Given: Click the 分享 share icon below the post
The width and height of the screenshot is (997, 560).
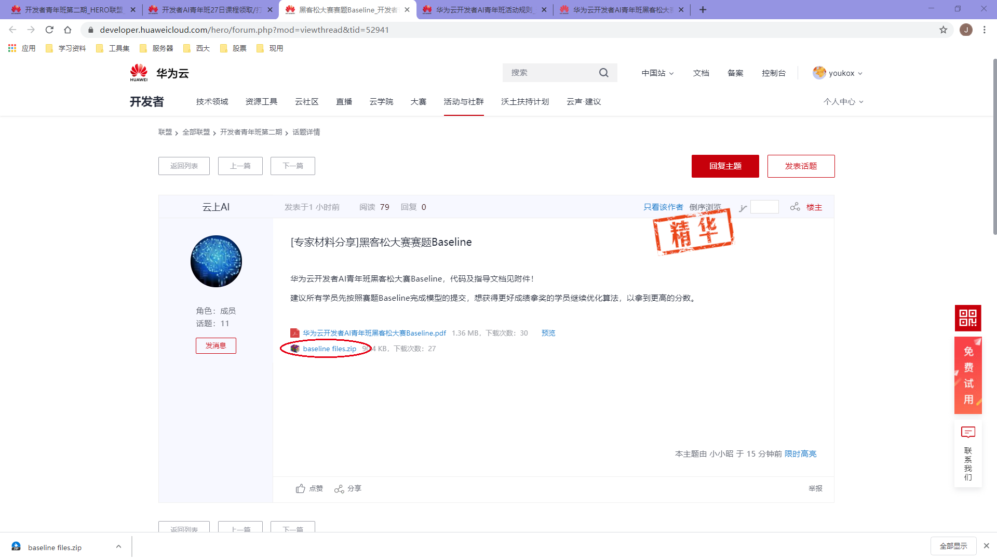Looking at the screenshot, I should click(x=340, y=489).
